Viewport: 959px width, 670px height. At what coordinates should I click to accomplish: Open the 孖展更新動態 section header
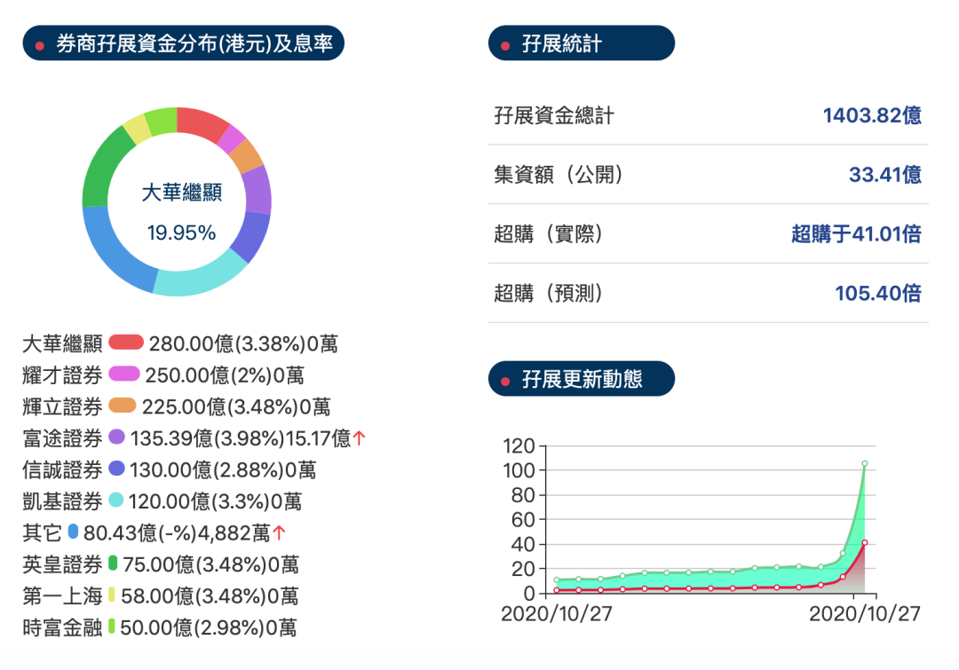(x=581, y=380)
